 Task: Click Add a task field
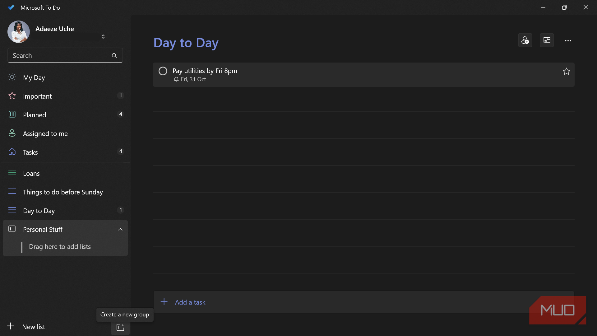363,302
